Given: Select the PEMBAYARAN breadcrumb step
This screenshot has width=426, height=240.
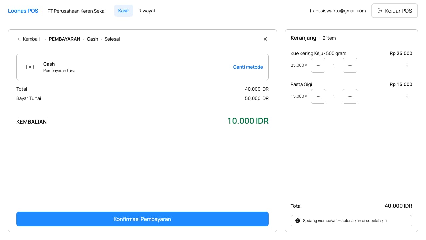Looking at the screenshot, I should (65, 39).
